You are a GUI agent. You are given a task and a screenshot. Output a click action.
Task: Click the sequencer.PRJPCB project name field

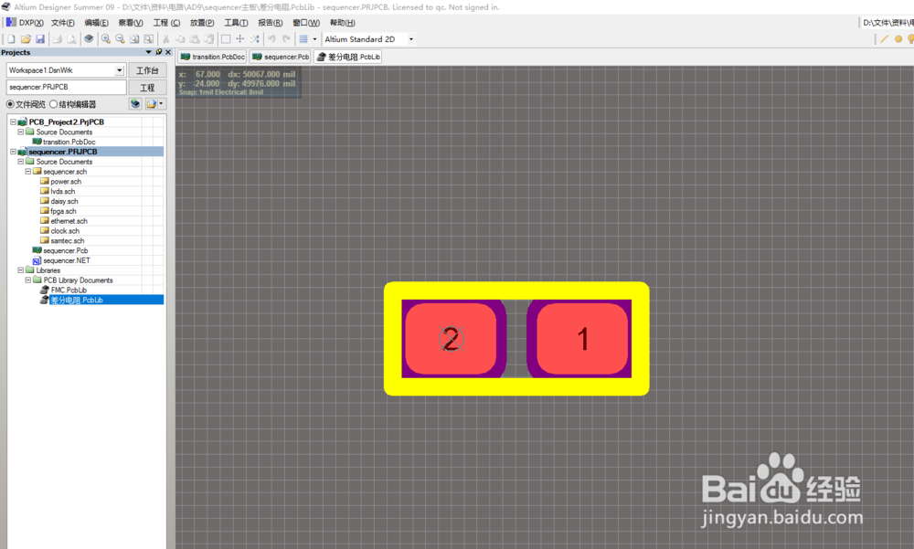click(66, 87)
